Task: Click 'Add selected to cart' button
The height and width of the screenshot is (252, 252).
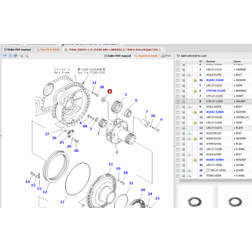Action: [192, 56]
